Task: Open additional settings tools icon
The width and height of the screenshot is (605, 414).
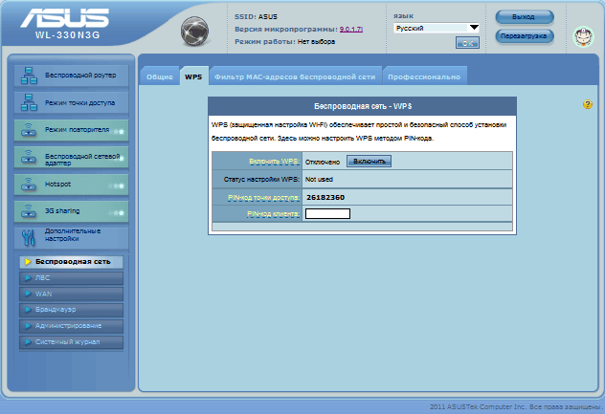Action: [28, 236]
